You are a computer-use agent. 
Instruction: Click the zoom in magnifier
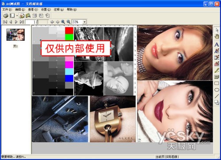pyautogui.click(x=63, y=22)
